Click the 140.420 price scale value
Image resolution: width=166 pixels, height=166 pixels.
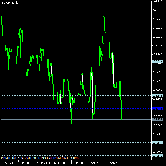pyautogui.click(x=157, y=19)
